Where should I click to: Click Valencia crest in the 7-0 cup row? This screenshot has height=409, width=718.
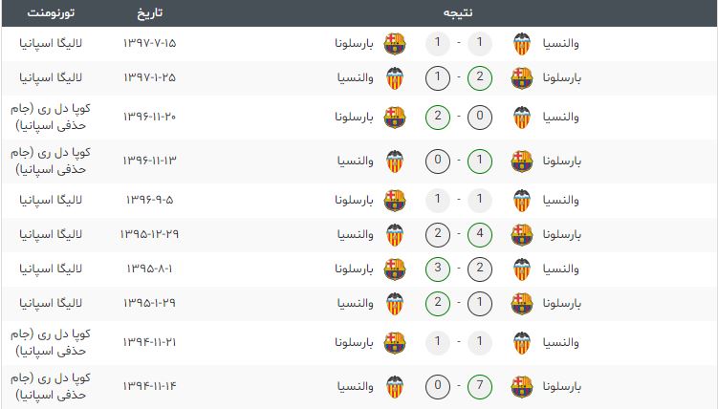(395, 387)
